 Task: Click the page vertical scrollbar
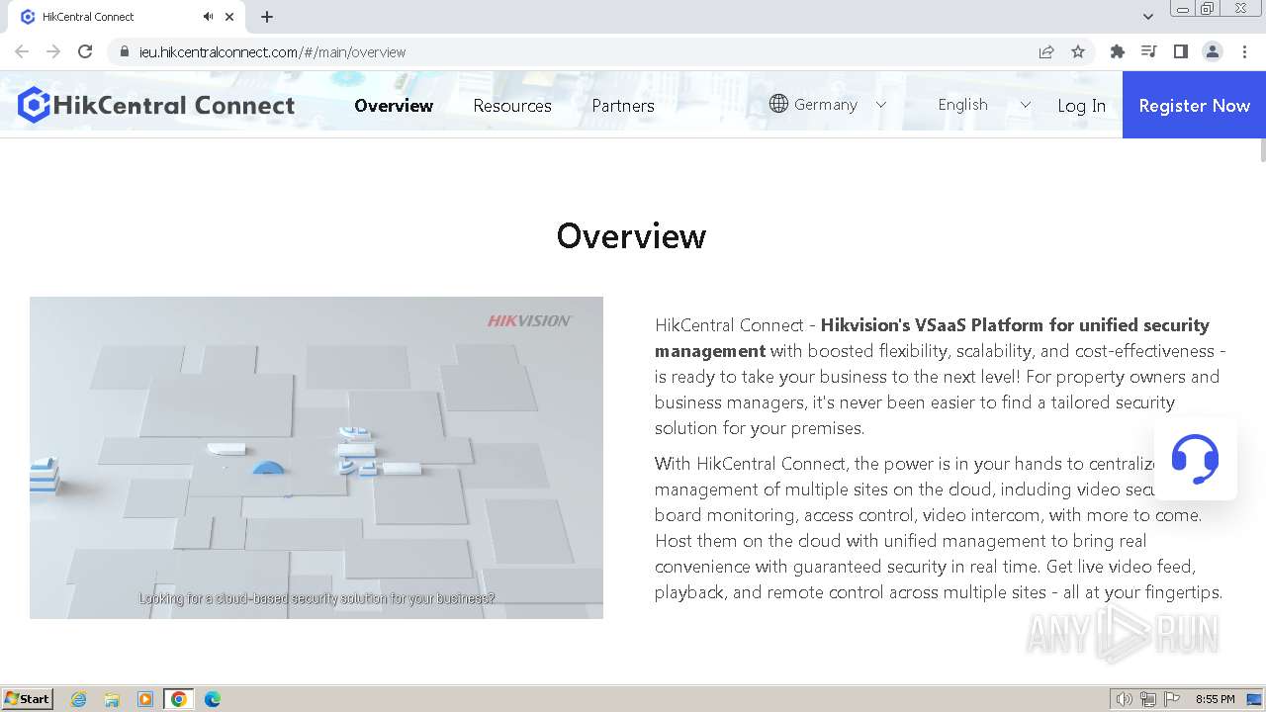[x=1261, y=150]
